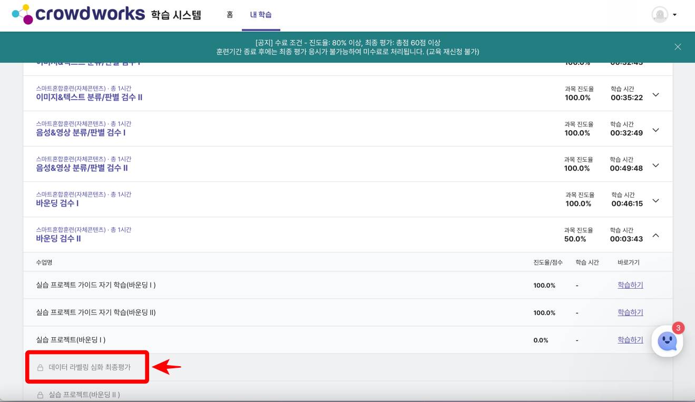Expand the 이미지&텍스트 분류/판별 검수 II row
Image resolution: width=695 pixels, height=402 pixels.
click(655, 93)
